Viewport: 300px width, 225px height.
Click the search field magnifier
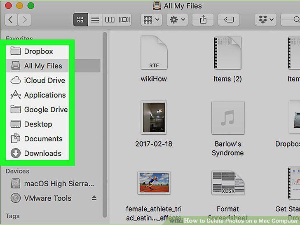[x=296, y=19]
